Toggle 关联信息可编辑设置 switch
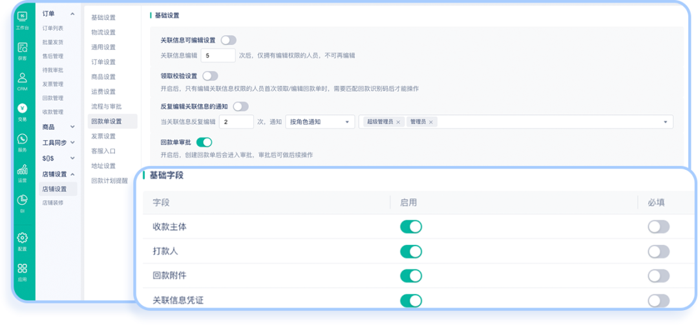Viewport: 698px width, 325px height. (228, 40)
